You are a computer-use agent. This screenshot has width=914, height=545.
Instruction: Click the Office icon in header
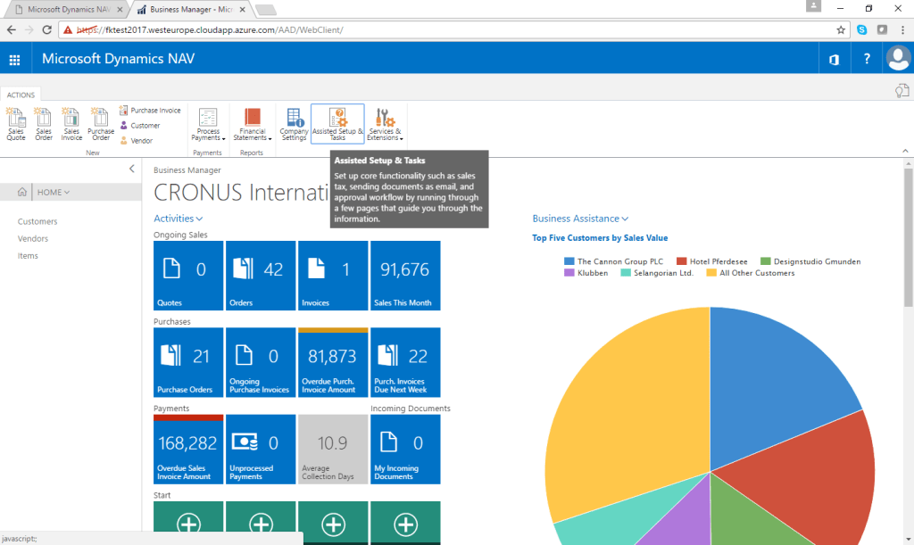tap(835, 60)
